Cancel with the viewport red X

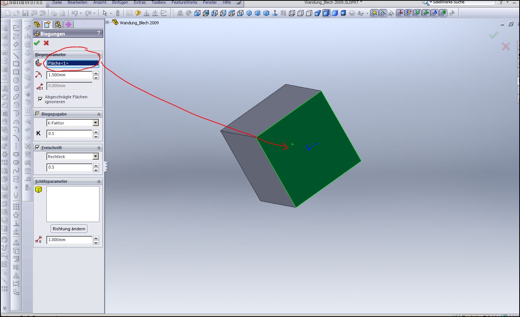(x=506, y=46)
